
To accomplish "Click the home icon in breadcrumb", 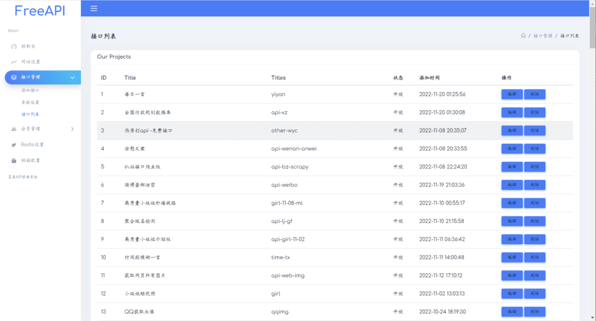I will click(x=523, y=36).
